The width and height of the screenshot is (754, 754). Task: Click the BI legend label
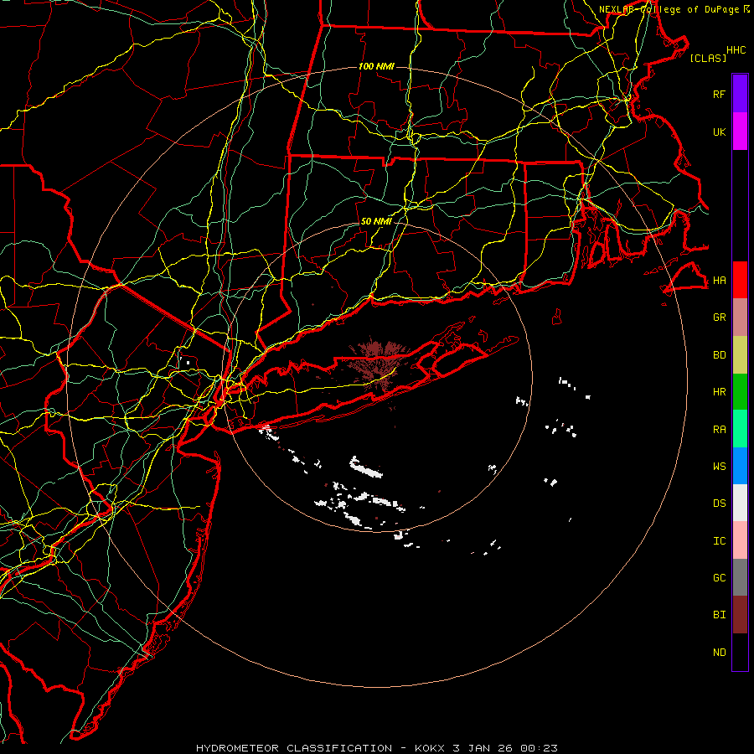point(719,615)
